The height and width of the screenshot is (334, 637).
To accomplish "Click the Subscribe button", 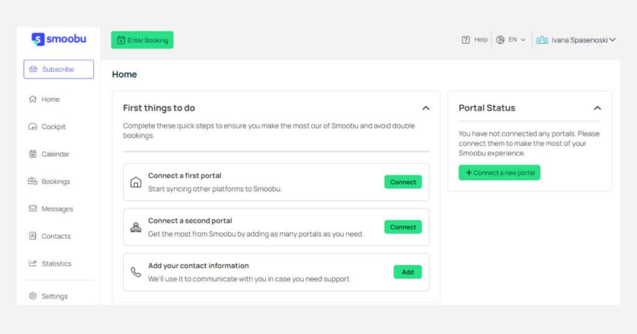I will click(58, 70).
